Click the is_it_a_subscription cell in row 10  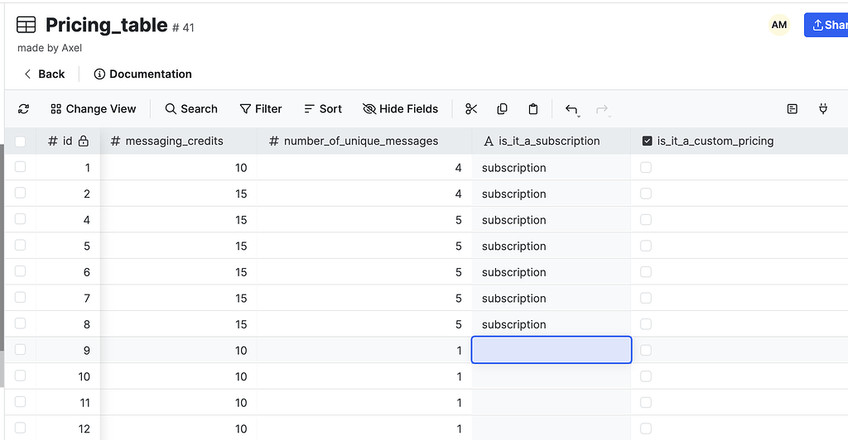(551, 376)
